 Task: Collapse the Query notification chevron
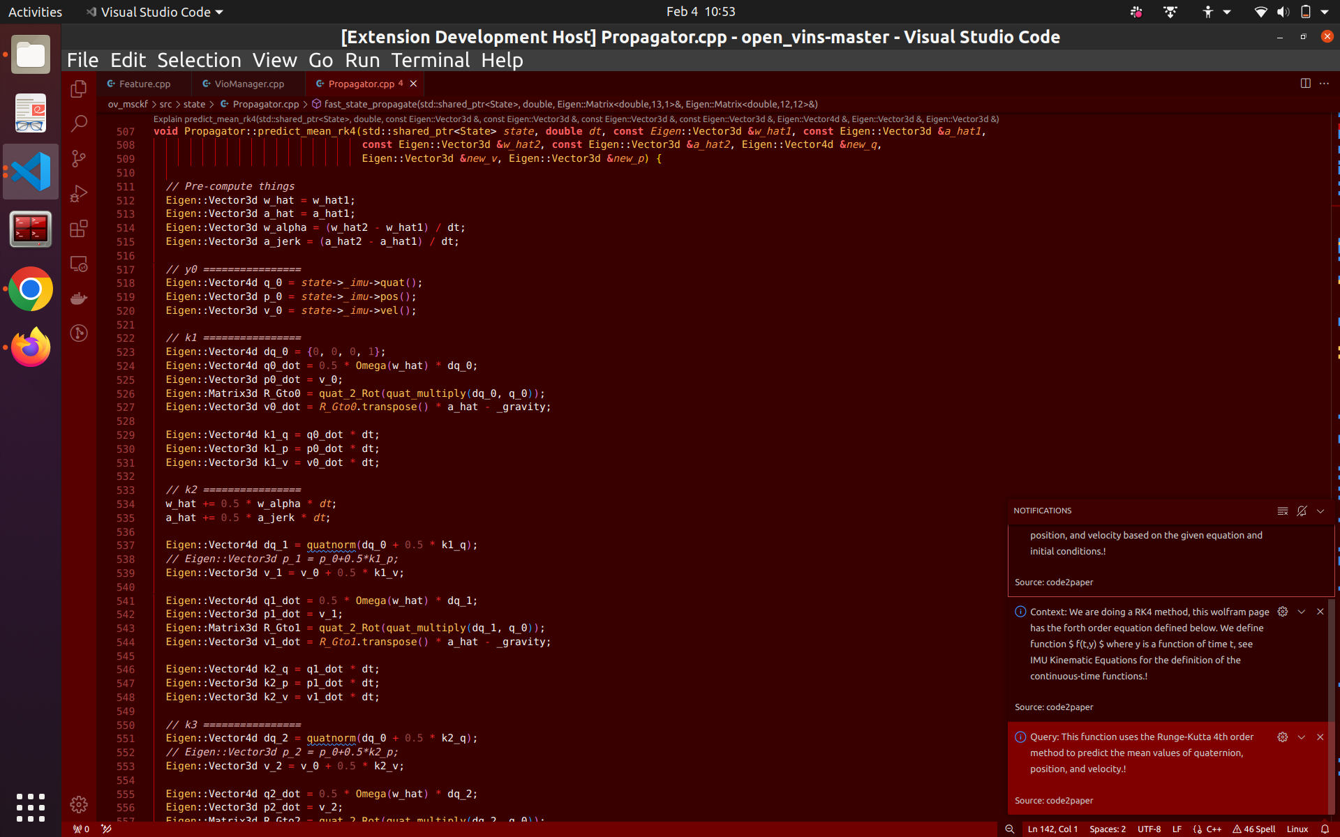coord(1301,737)
